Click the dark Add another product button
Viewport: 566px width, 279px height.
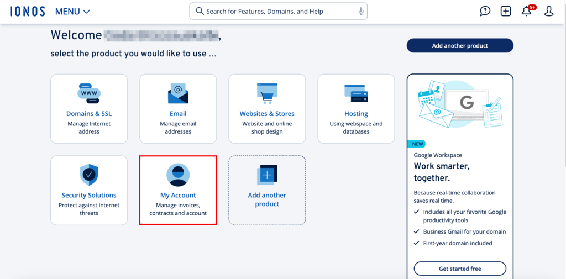click(x=460, y=45)
